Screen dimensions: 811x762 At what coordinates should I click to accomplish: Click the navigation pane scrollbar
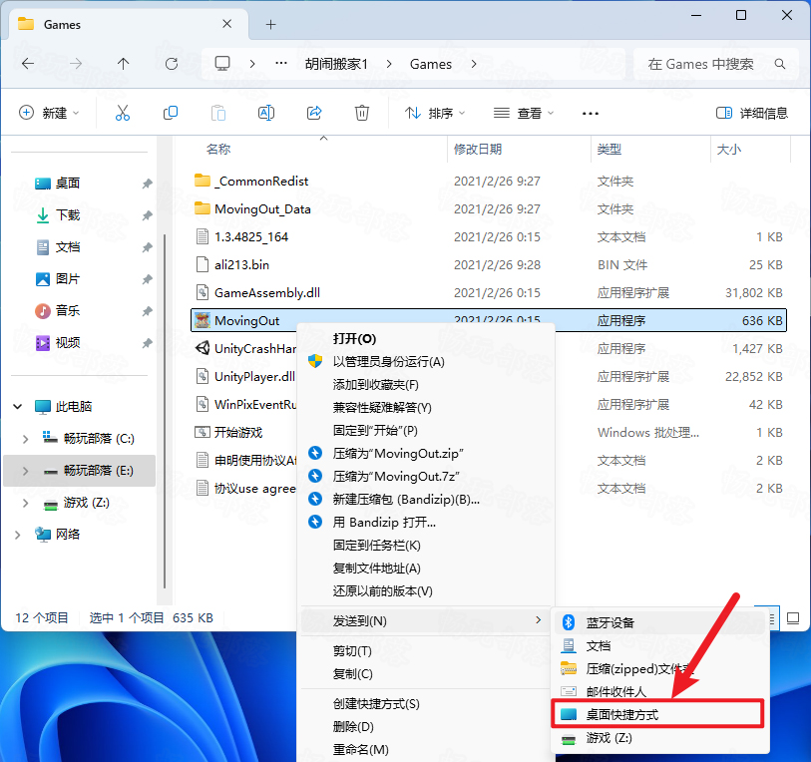165,411
